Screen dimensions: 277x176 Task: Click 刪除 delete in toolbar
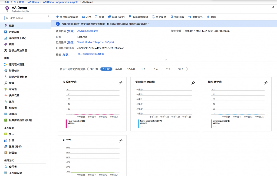[x=211, y=17]
